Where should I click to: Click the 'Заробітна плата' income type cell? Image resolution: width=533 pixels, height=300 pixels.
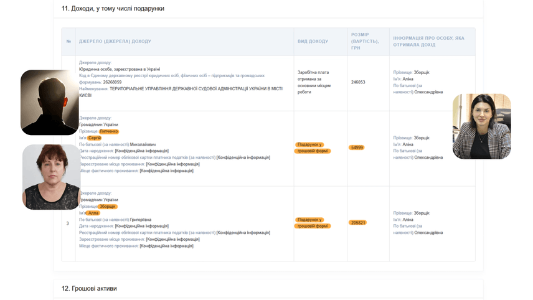(314, 82)
